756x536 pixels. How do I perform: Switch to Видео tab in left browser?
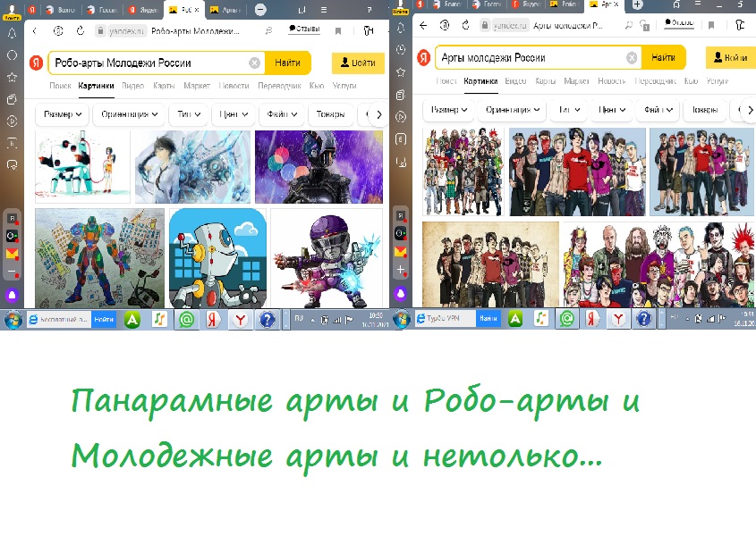coord(132,86)
